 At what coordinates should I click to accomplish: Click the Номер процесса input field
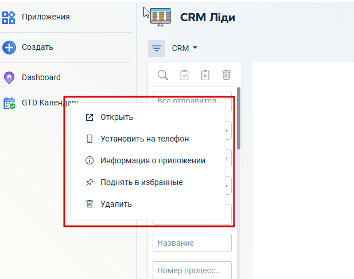click(192, 270)
